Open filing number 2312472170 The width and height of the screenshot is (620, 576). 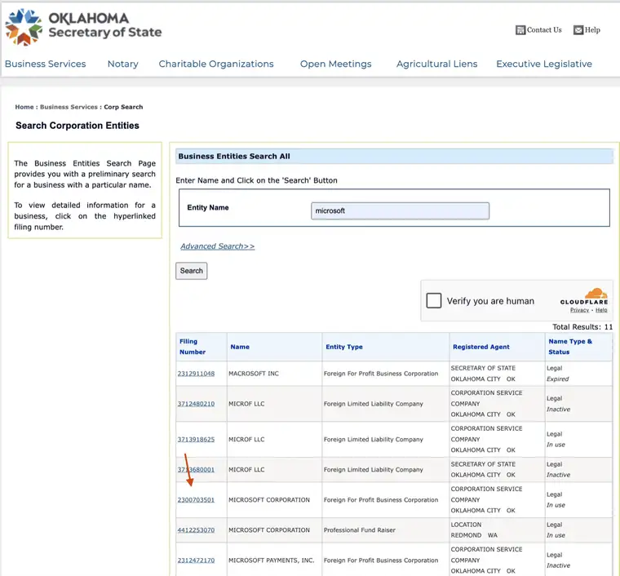point(196,560)
